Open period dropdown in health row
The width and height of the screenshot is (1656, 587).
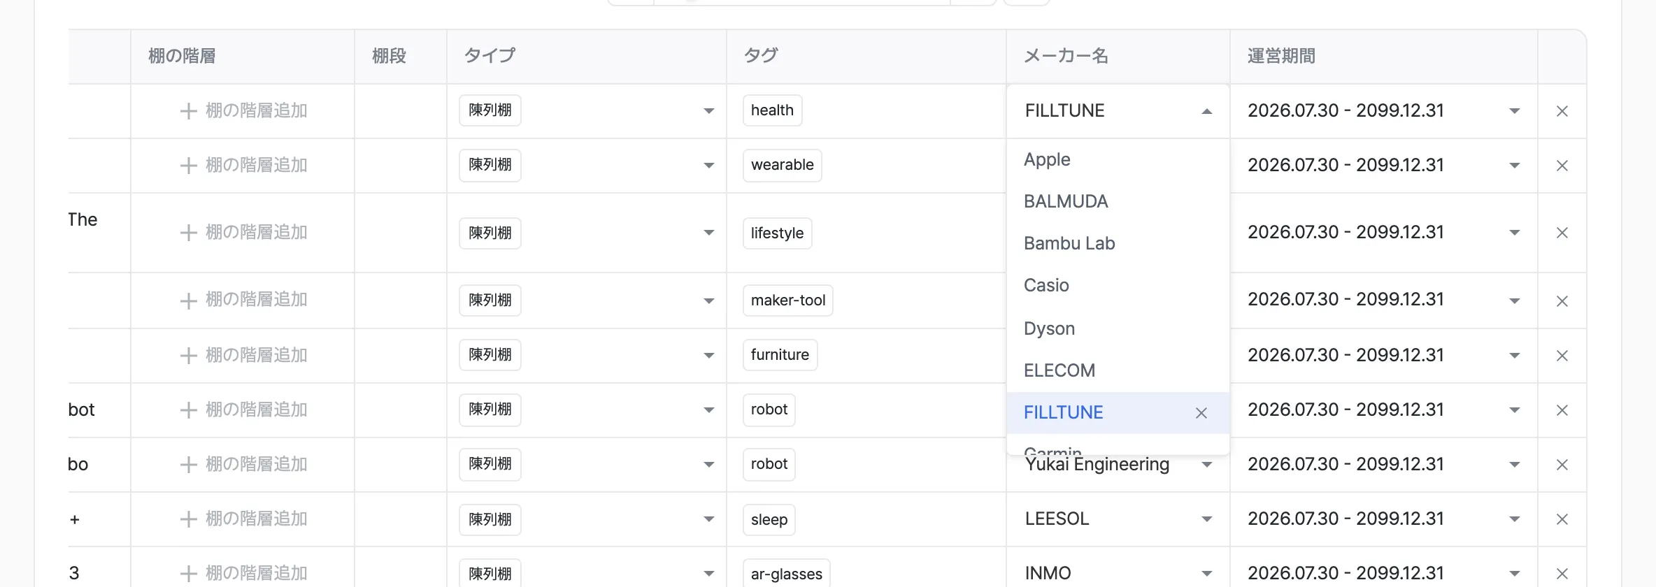tap(1514, 111)
